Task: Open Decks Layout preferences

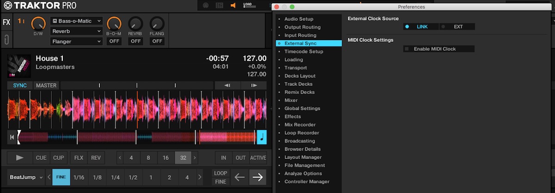Action: [x=300, y=76]
